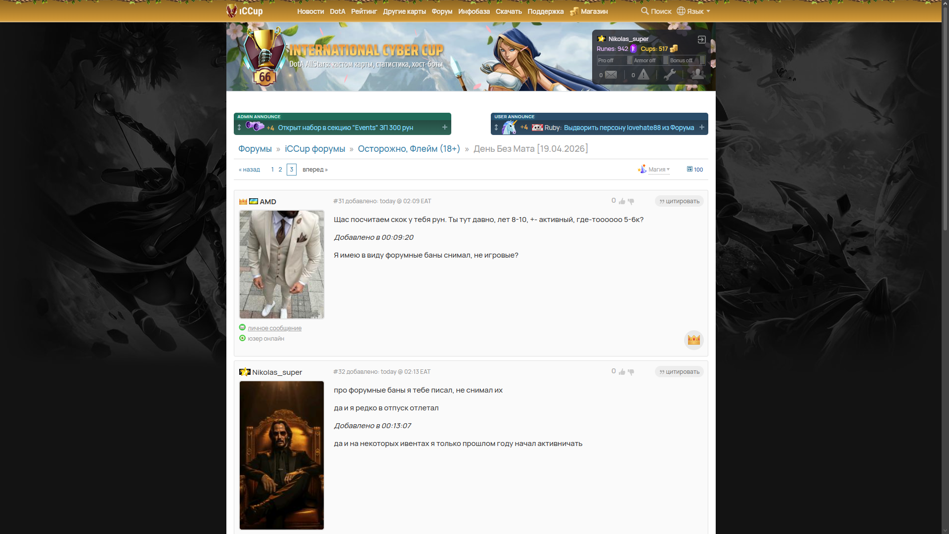949x534 pixels.
Task: Open the messages envelope icon
Action: pos(611,75)
